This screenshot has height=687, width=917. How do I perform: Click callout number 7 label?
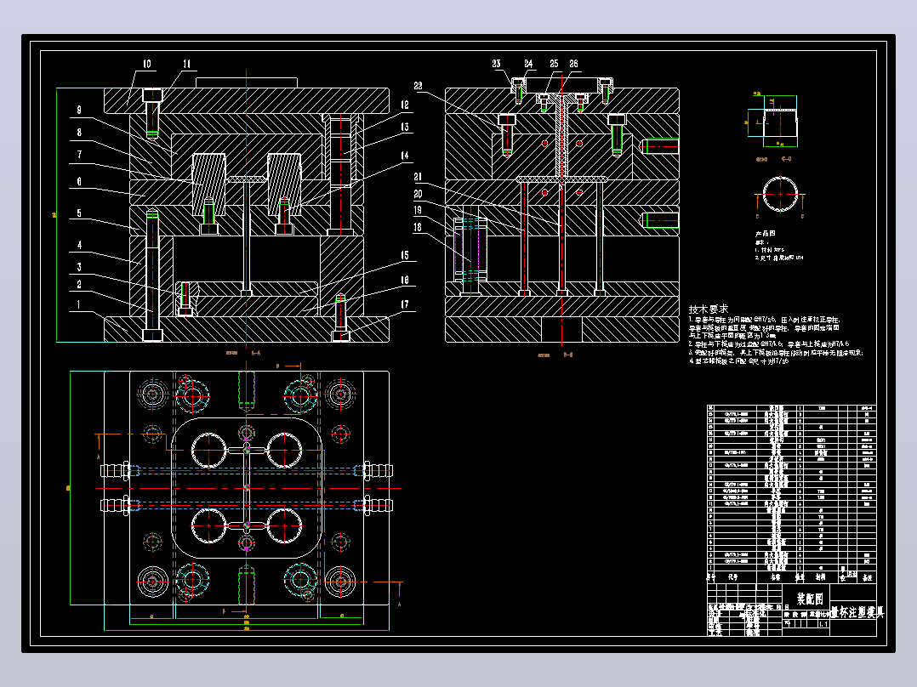coord(79,155)
